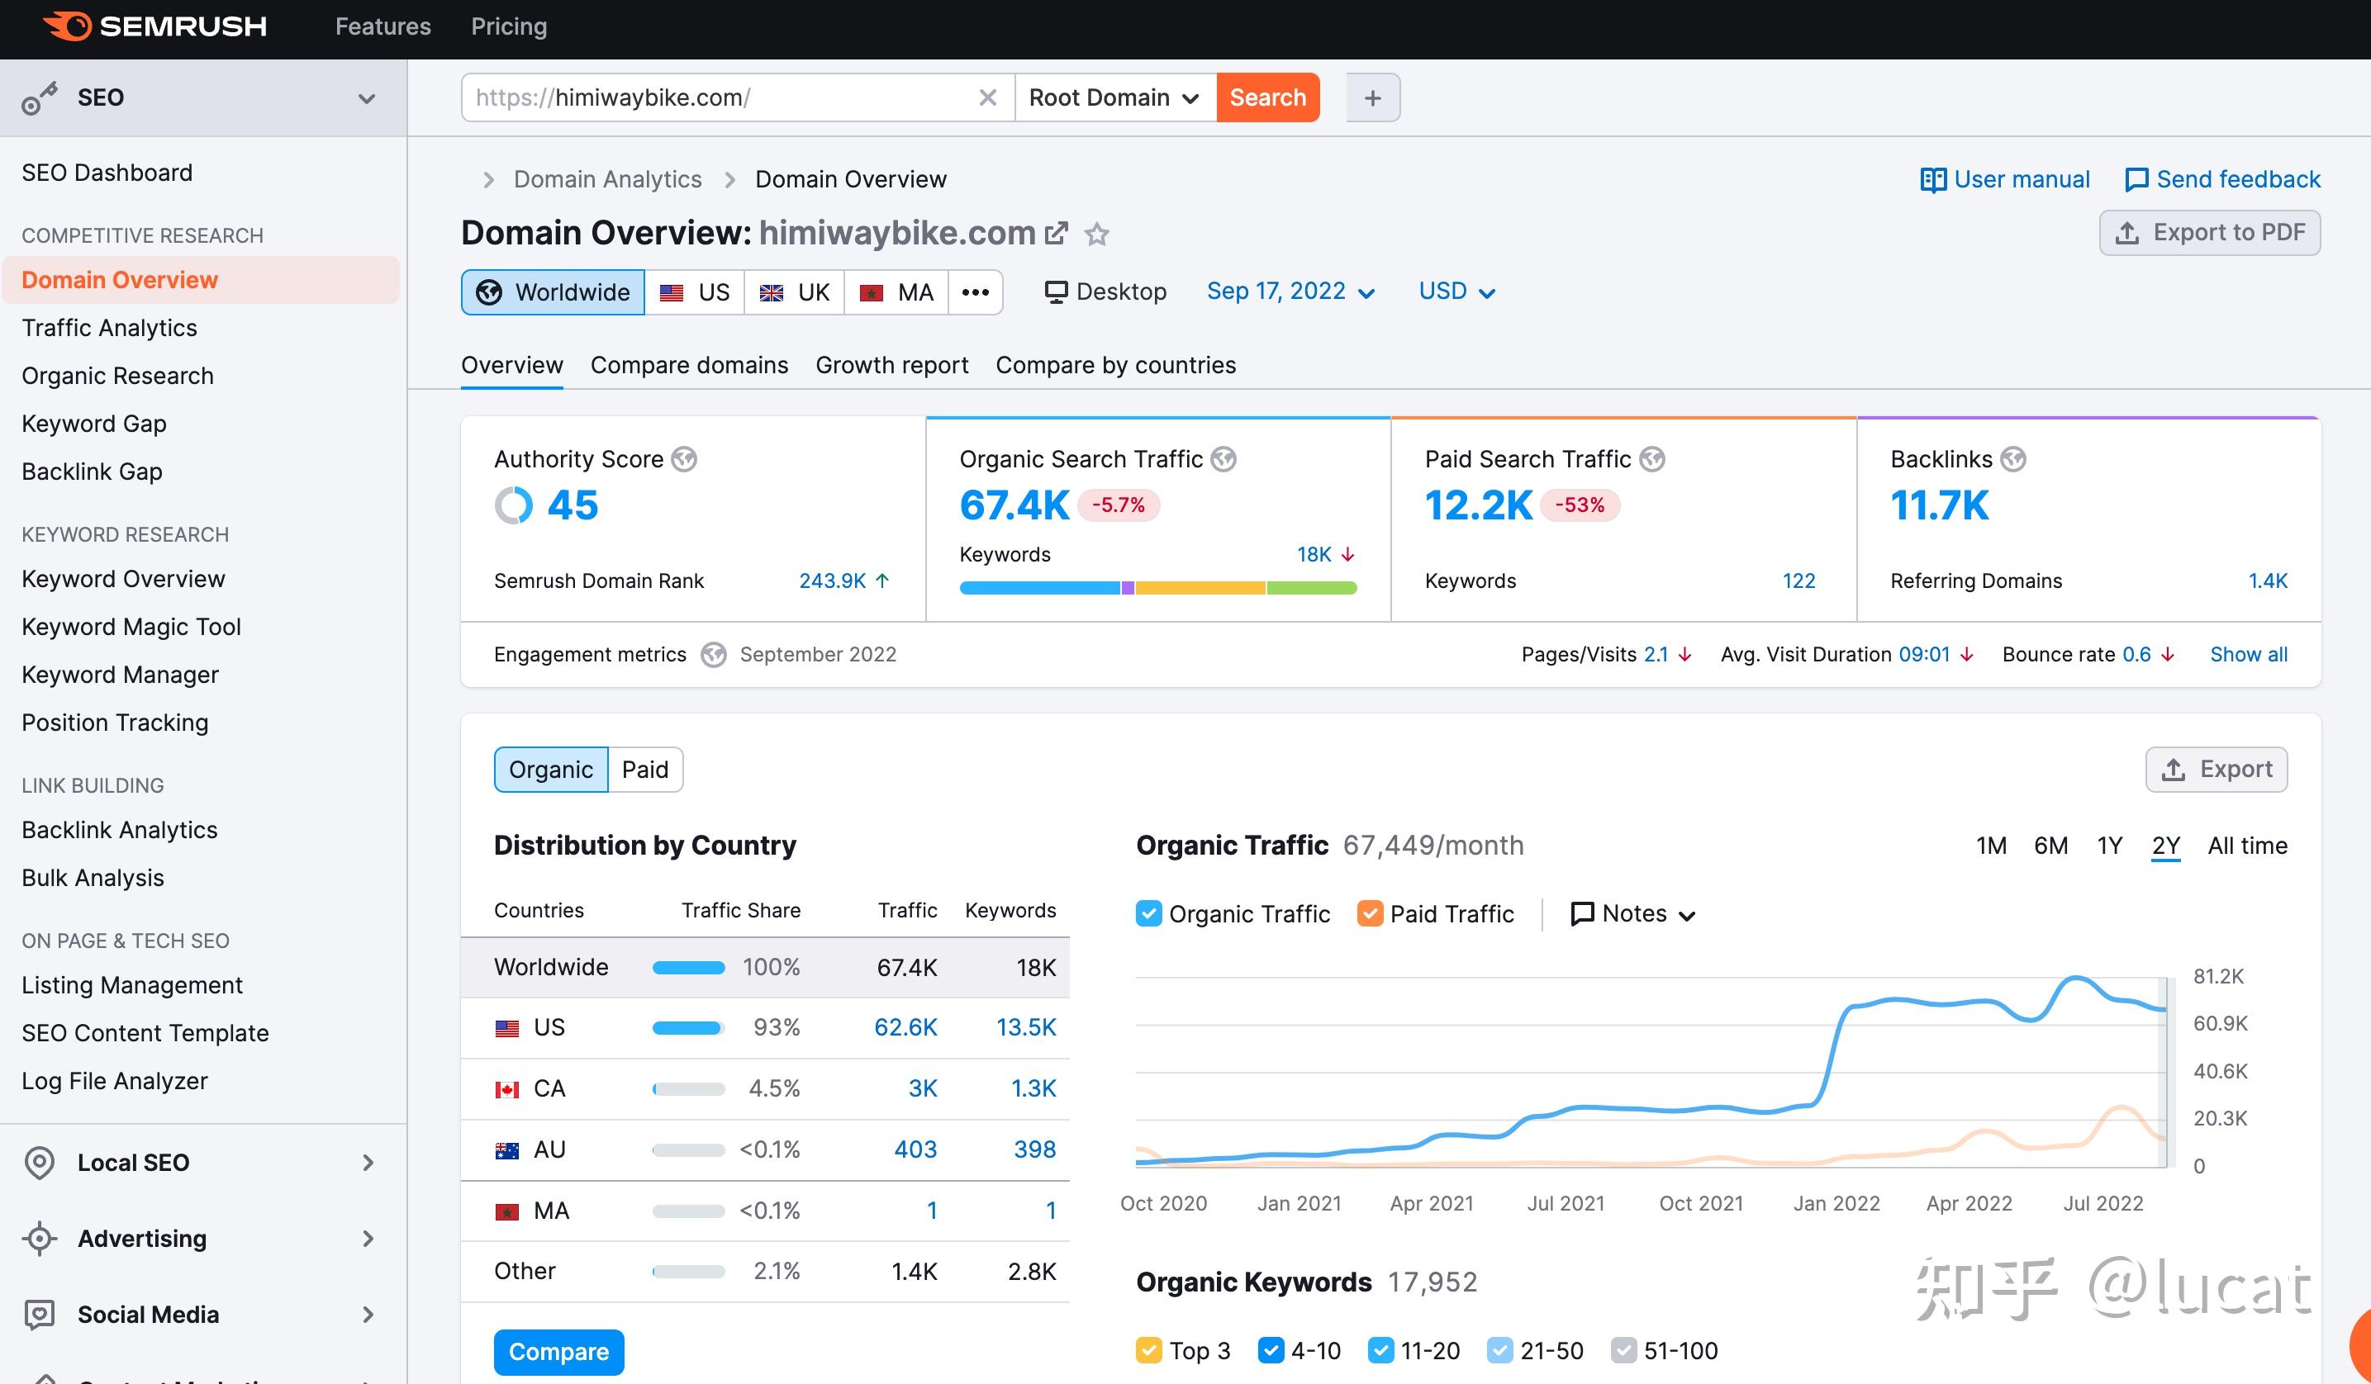Clear the search field with the X icon

988,97
